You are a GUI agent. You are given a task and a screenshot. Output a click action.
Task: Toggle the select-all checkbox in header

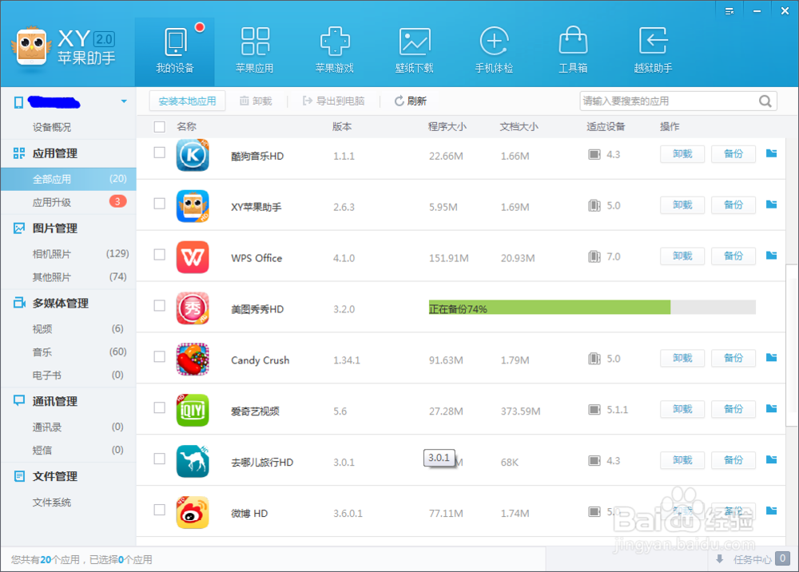(160, 127)
